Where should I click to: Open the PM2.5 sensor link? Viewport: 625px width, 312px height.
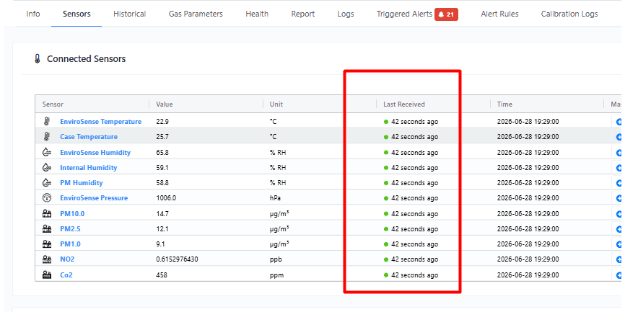pos(70,229)
